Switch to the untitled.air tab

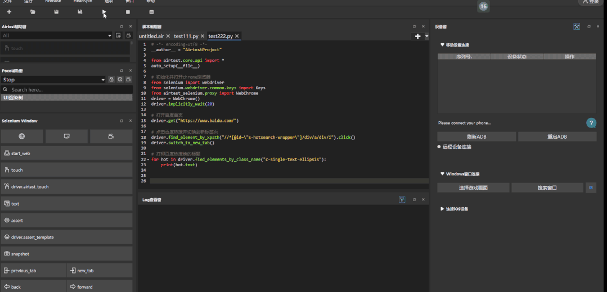click(151, 36)
